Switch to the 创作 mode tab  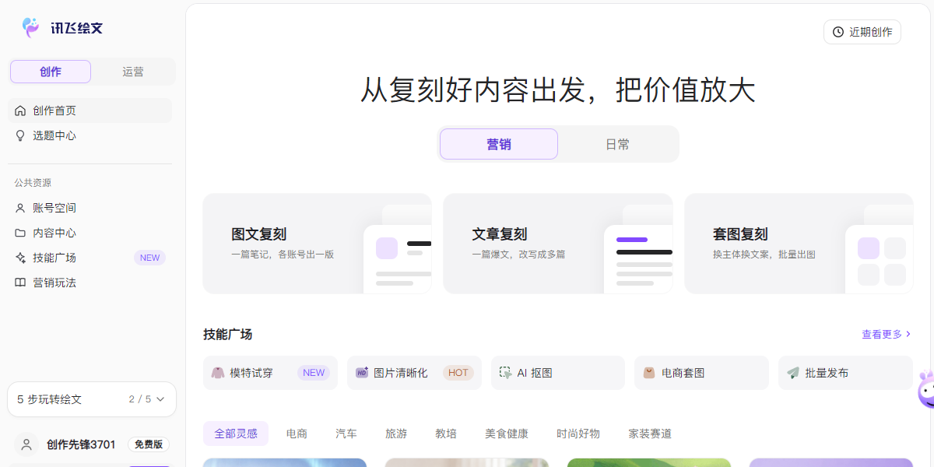pyautogui.click(x=51, y=72)
